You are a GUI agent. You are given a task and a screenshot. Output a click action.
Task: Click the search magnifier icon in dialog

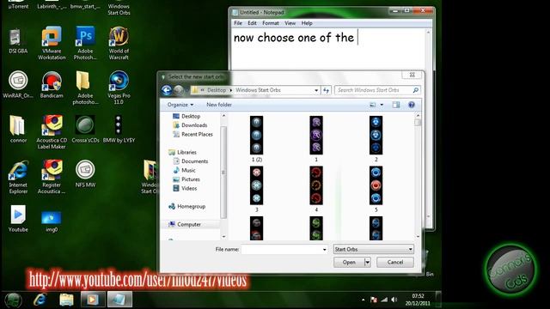416,90
